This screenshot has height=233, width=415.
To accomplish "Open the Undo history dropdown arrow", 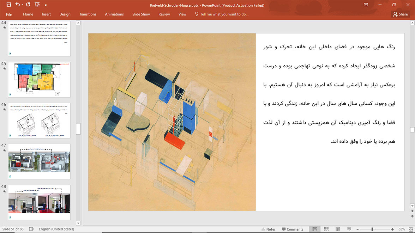I will tap(22, 5).
